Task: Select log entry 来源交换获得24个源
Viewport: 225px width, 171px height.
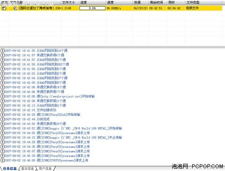Action: [35, 87]
